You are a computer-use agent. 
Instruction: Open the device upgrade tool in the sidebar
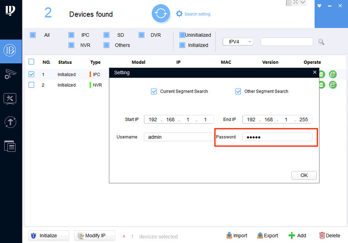11,122
